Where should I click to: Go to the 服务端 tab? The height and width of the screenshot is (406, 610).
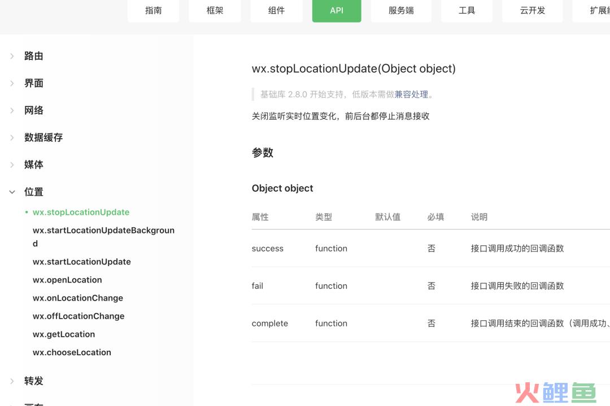point(401,11)
